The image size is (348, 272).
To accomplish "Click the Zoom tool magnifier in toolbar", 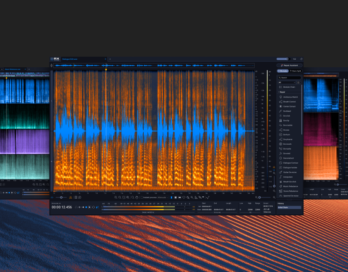I will (133, 197).
